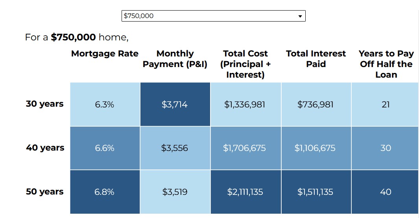This screenshot has width=419, height=218.
Task: Click the $1,336,981 total cost cell
Action: coord(245,104)
